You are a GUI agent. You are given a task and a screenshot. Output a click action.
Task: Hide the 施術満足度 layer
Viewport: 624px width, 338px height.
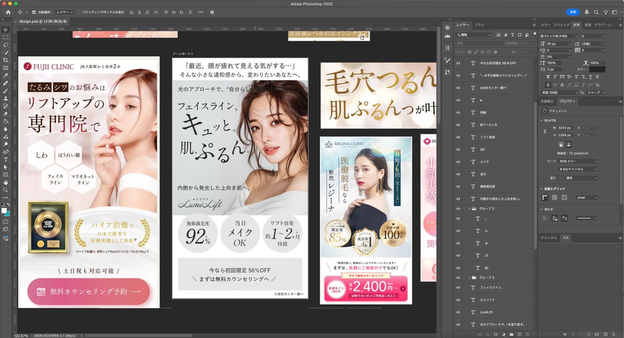coord(458,186)
